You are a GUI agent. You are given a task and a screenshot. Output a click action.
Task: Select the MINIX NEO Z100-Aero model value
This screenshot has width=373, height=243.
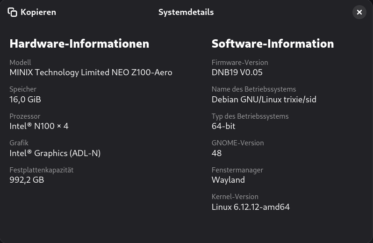[91, 72]
